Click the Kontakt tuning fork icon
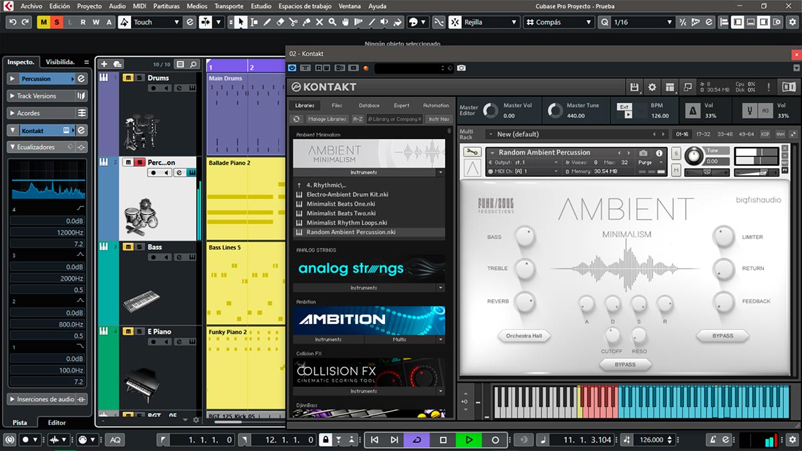 click(x=750, y=110)
